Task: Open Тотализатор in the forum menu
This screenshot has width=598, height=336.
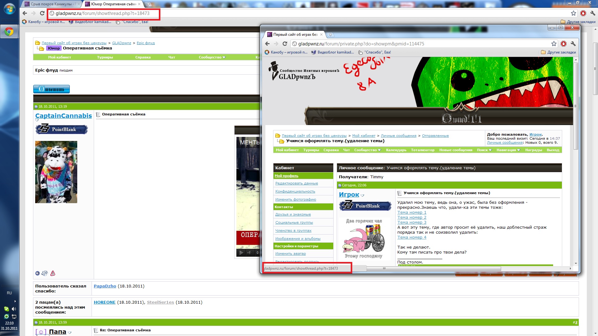Action: click(x=423, y=150)
